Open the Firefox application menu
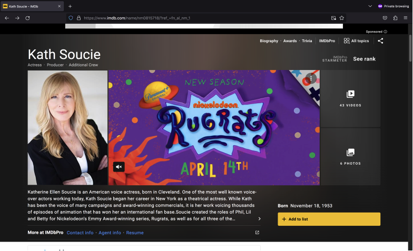The image size is (413, 251). click(405, 17)
